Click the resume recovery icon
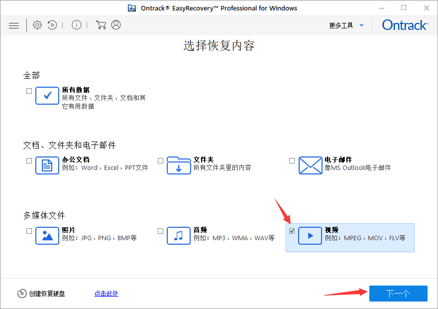 click(52, 25)
